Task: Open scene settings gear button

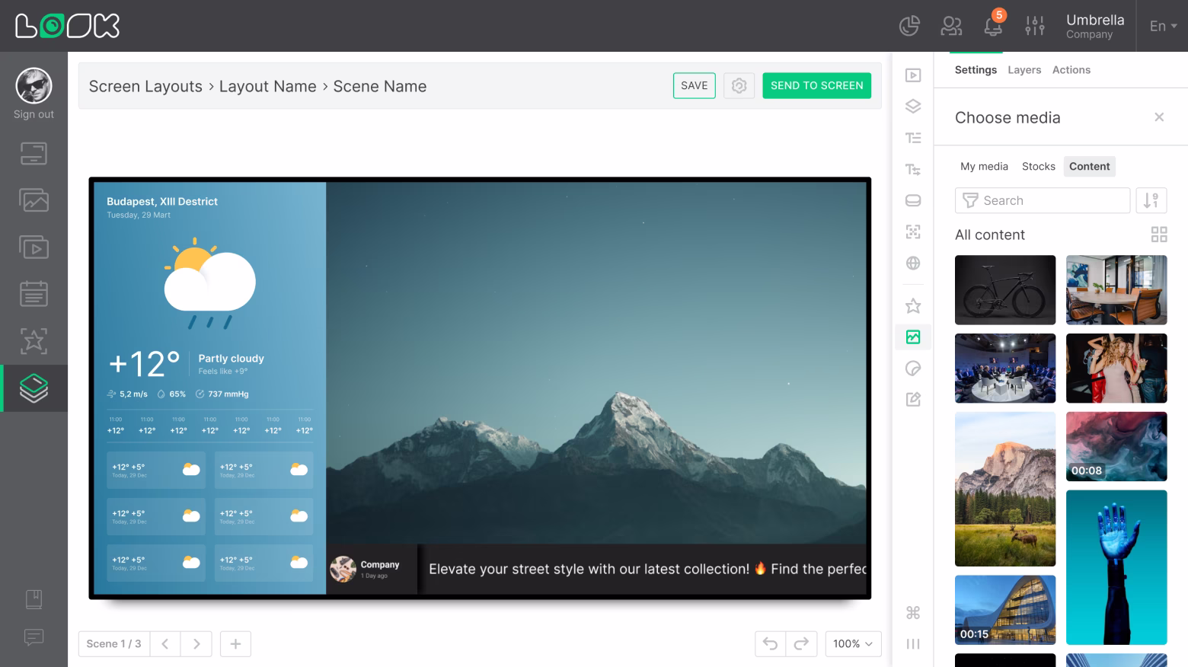Action: [739, 85]
